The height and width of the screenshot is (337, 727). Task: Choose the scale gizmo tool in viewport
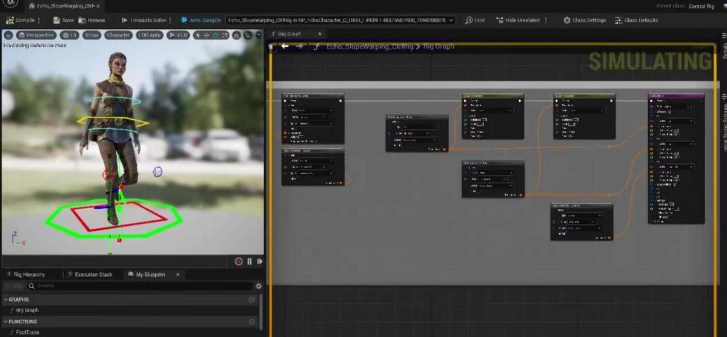(224, 35)
